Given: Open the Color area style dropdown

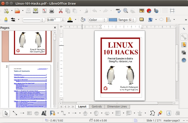Looking at the screenshot, I should 98,20.
